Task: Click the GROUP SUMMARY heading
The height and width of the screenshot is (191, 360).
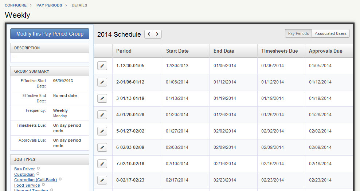Action: pos(32,71)
